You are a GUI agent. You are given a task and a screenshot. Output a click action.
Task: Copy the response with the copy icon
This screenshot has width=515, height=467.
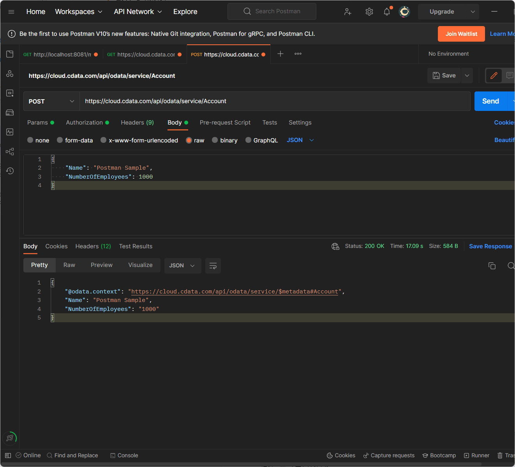pos(492,266)
